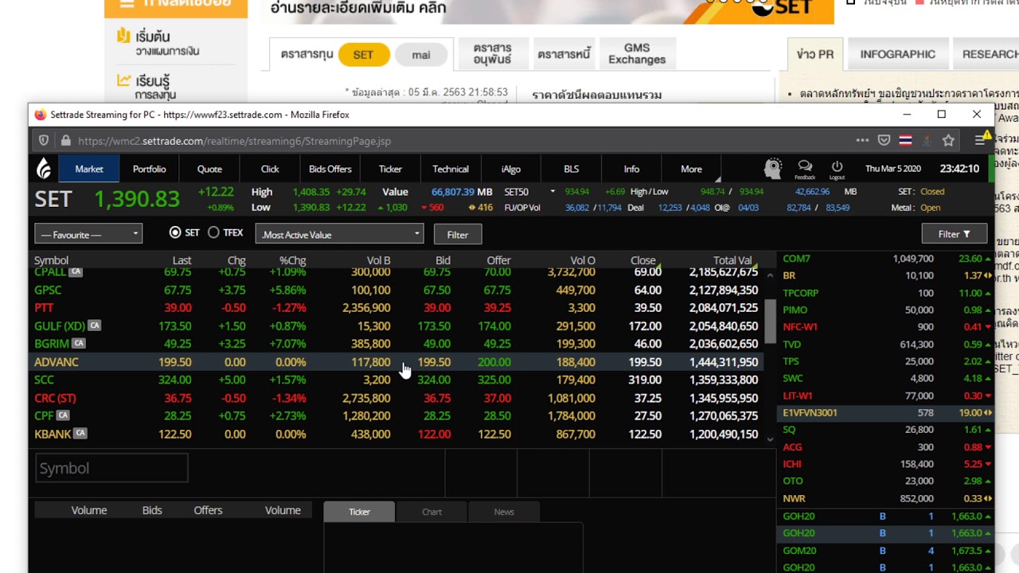
Task: Click the CA badge next to KBANK
Action: (80, 434)
